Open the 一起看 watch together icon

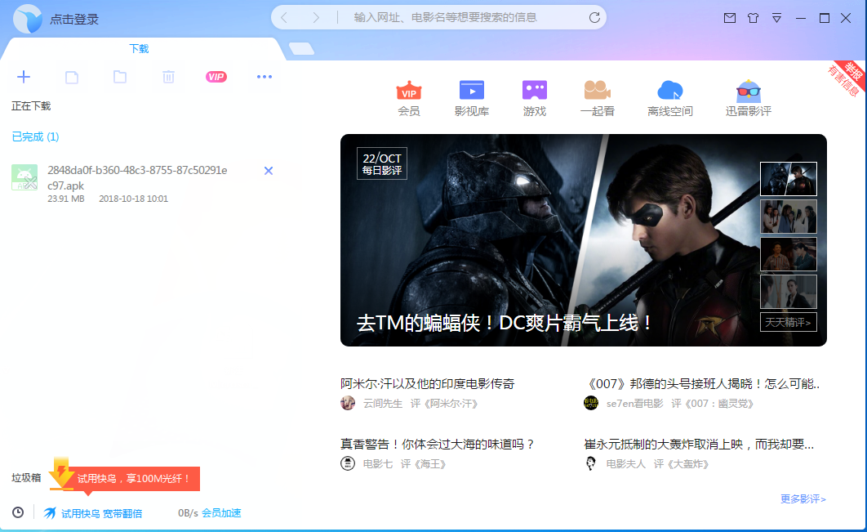coord(597,91)
